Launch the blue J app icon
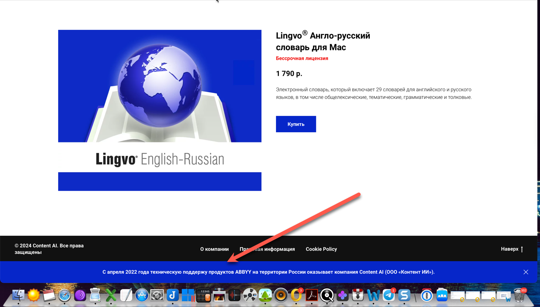Viewport: 540px width, 307px height. tap(172, 295)
